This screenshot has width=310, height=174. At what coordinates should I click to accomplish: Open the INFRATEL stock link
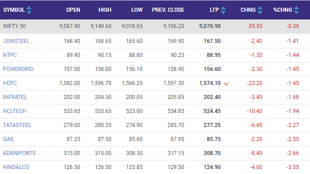point(15,97)
